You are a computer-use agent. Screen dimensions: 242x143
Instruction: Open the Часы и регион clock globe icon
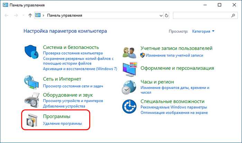click(x=129, y=87)
